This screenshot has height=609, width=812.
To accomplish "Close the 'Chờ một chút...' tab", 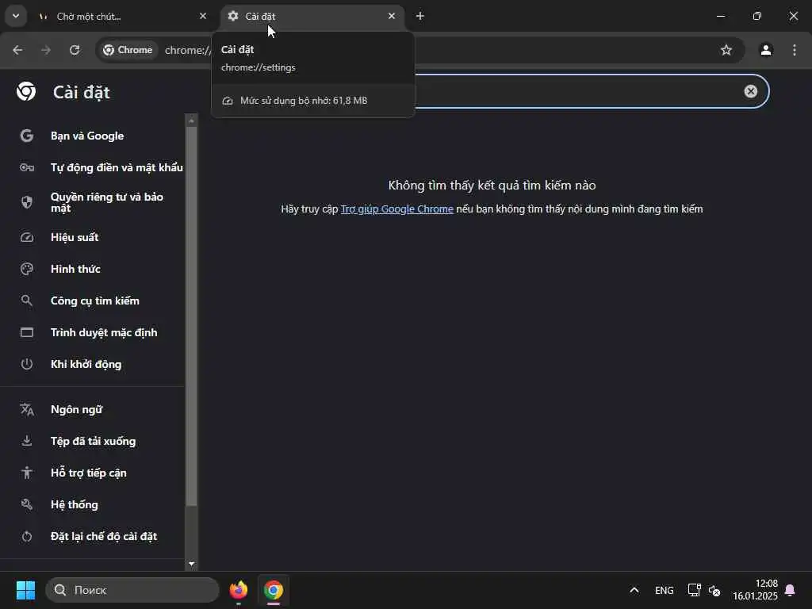I will [x=203, y=16].
